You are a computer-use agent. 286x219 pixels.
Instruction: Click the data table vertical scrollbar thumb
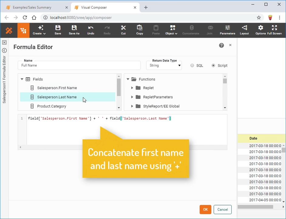(284, 150)
